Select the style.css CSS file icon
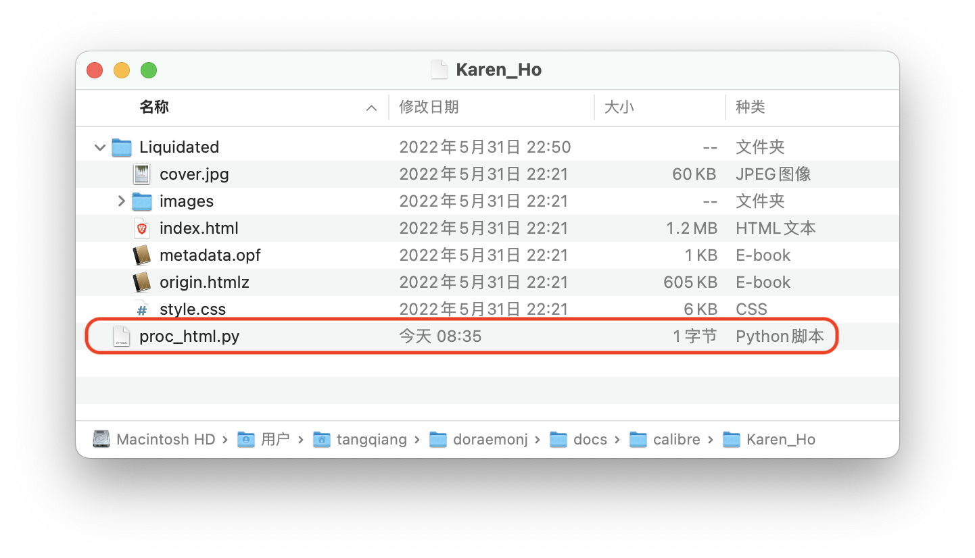 pos(142,309)
